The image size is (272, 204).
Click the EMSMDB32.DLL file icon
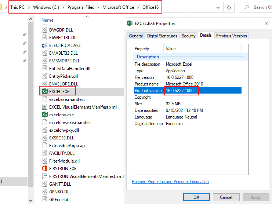pos(45,61)
